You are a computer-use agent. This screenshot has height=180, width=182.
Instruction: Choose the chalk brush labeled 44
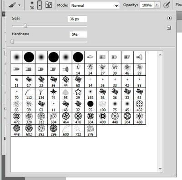[x=66, y=82]
